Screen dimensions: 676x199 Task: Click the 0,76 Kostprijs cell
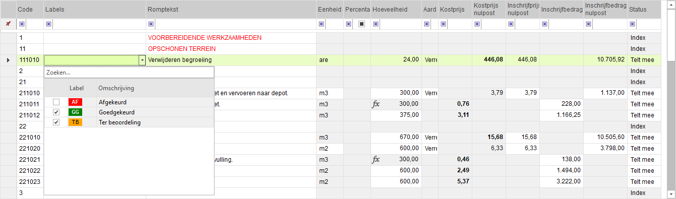455,104
